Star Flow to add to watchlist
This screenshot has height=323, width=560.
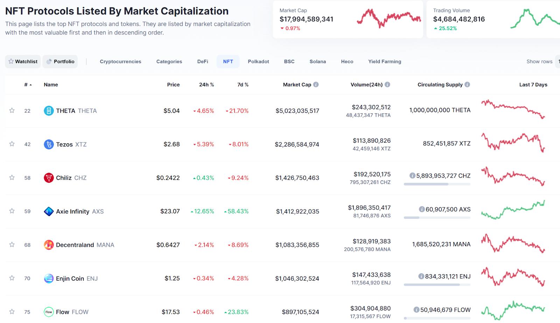tap(12, 311)
